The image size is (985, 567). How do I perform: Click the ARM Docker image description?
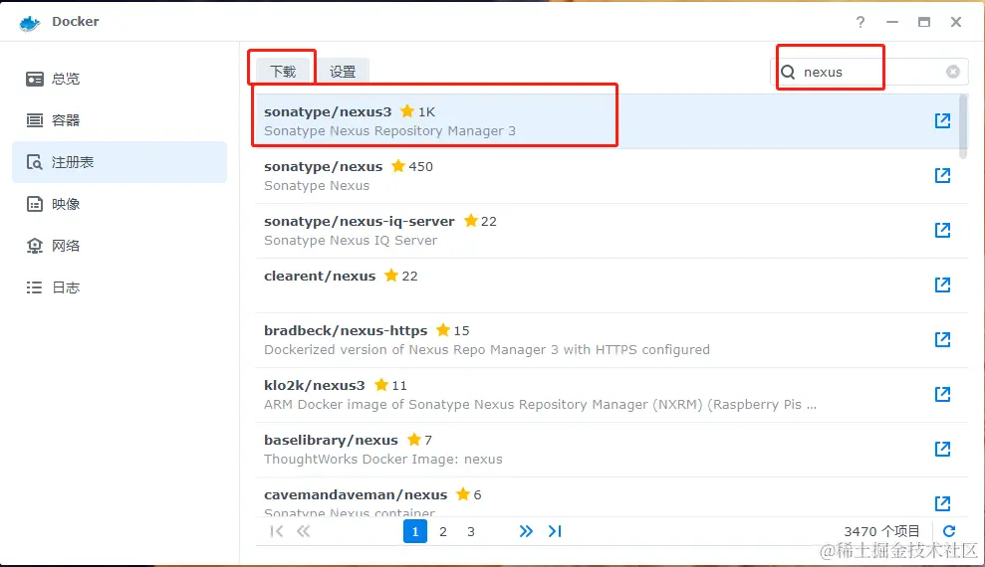(540, 405)
